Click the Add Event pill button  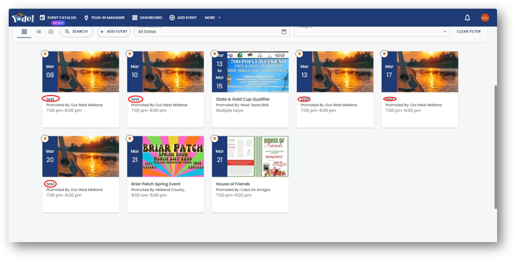tap(114, 31)
